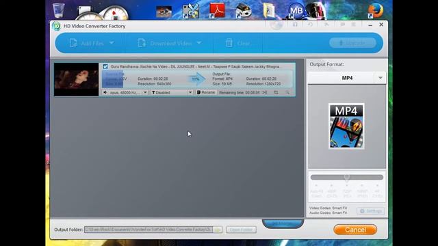Minimize the HD Video Converter Factory window
Screen dimensions: 438x246
(370, 25)
